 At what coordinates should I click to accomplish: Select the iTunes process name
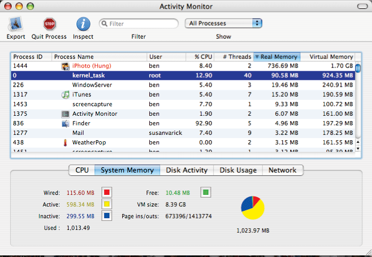click(82, 95)
